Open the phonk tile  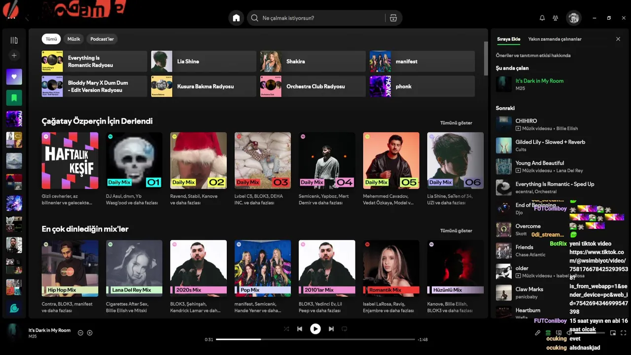click(422, 86)
